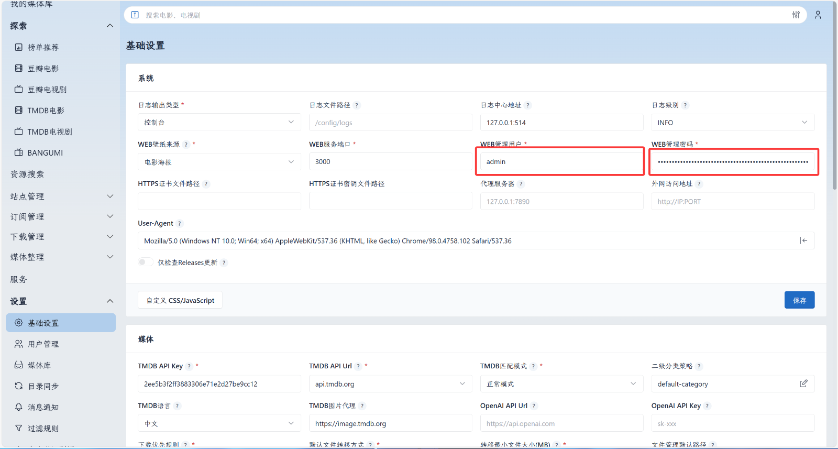Click the 保存 button
Viewport: 838px width, 449px height.
[x=799, y=300]
